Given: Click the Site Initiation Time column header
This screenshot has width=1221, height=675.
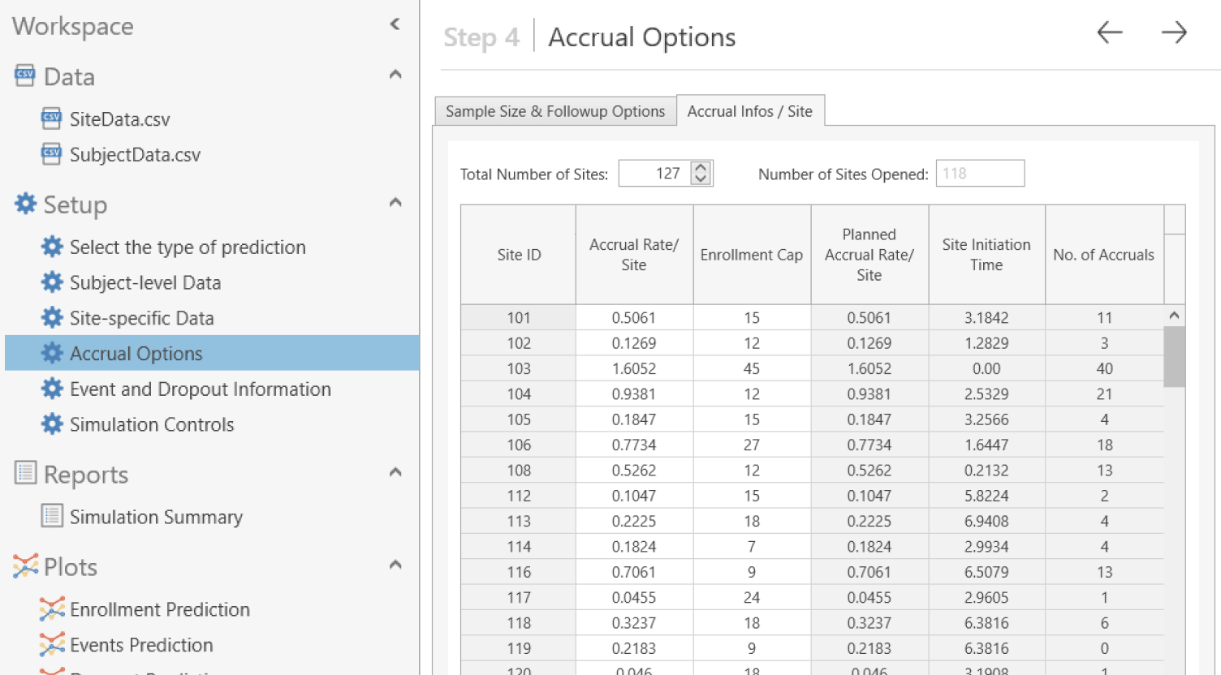Looking at the screenshot, I should [986, 255].
